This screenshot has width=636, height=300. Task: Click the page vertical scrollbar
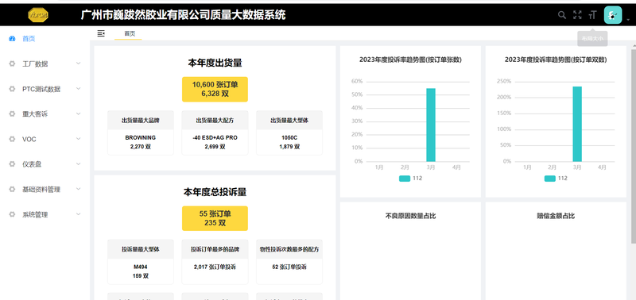[x=633, y=146]
